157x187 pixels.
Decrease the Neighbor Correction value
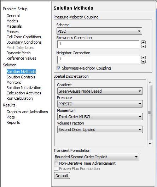coord(143,62)
